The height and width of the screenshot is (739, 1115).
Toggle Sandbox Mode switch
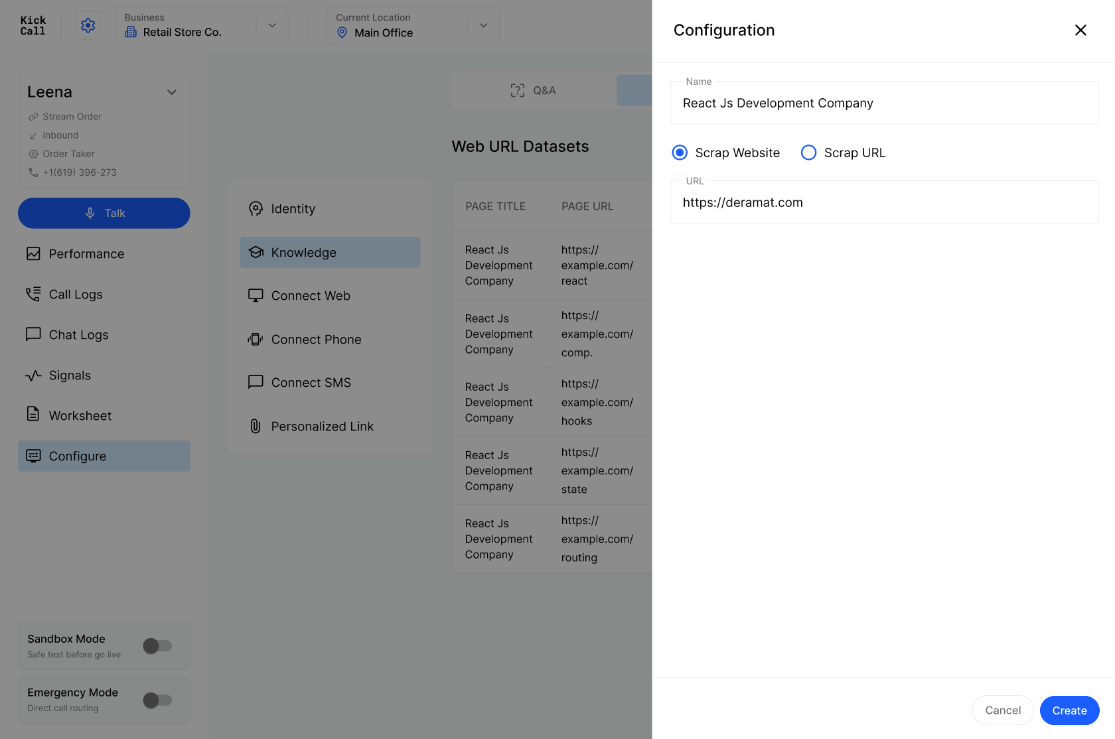pos(158,645)
